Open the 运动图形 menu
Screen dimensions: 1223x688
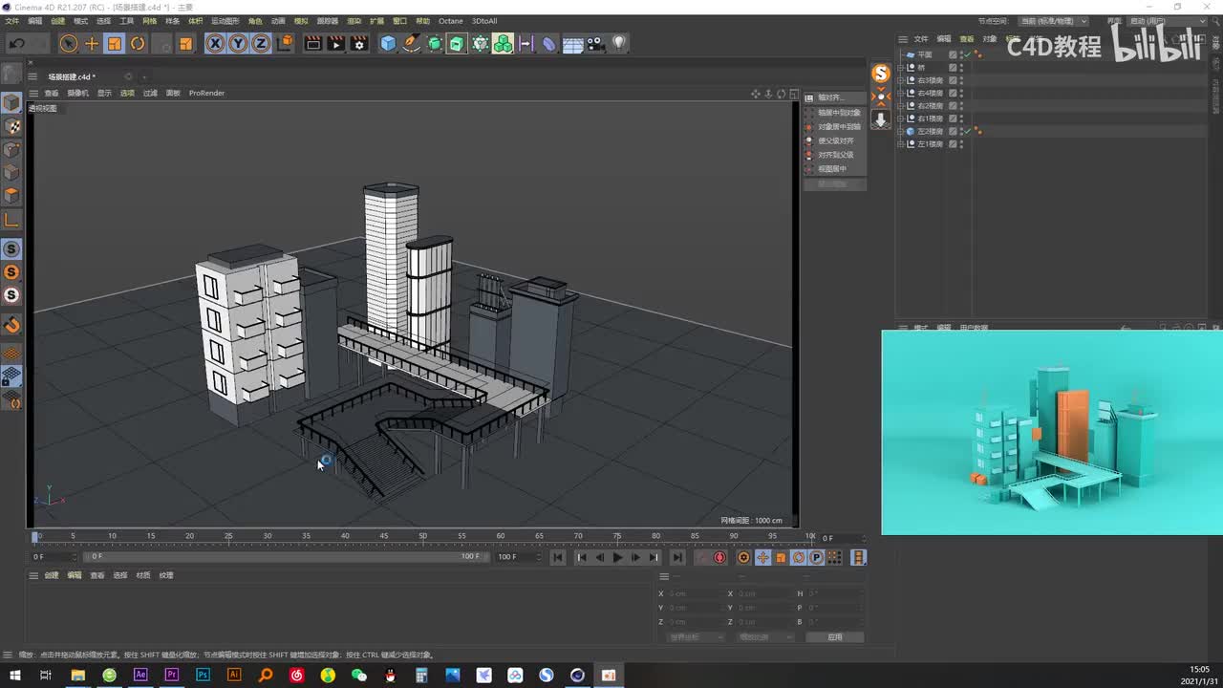[x=225, y=21]
